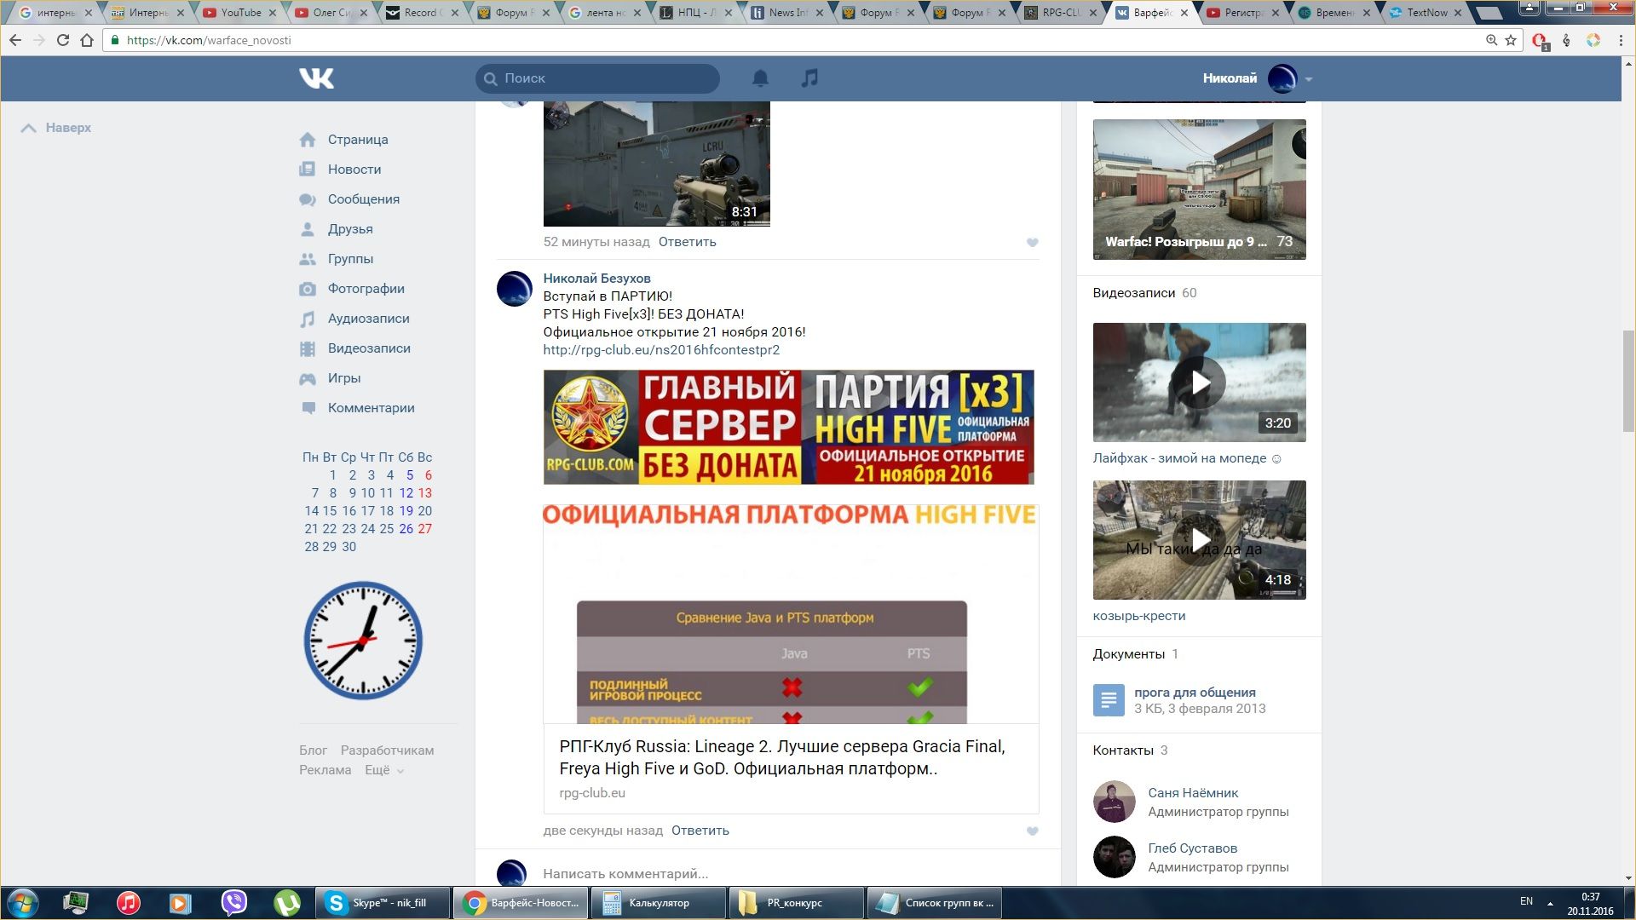This screenshot has width=1636, height=920.
Task: Open Сообщения in left sidebar
Action: click(x=363, y=199)
